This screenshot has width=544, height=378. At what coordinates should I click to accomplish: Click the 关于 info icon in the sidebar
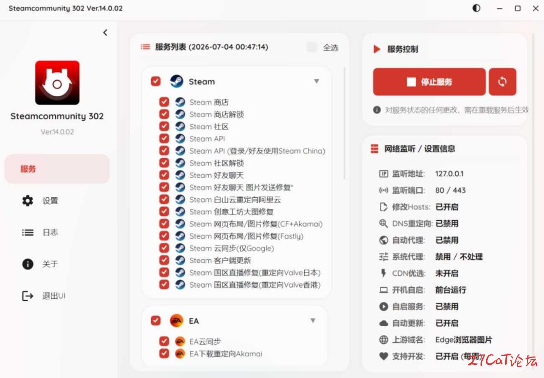tap(27, 264)
